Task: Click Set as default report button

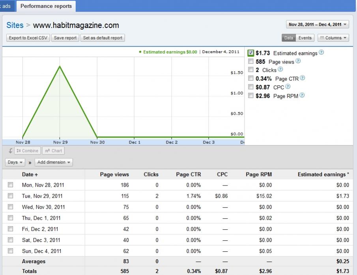Action: [103, 38]
